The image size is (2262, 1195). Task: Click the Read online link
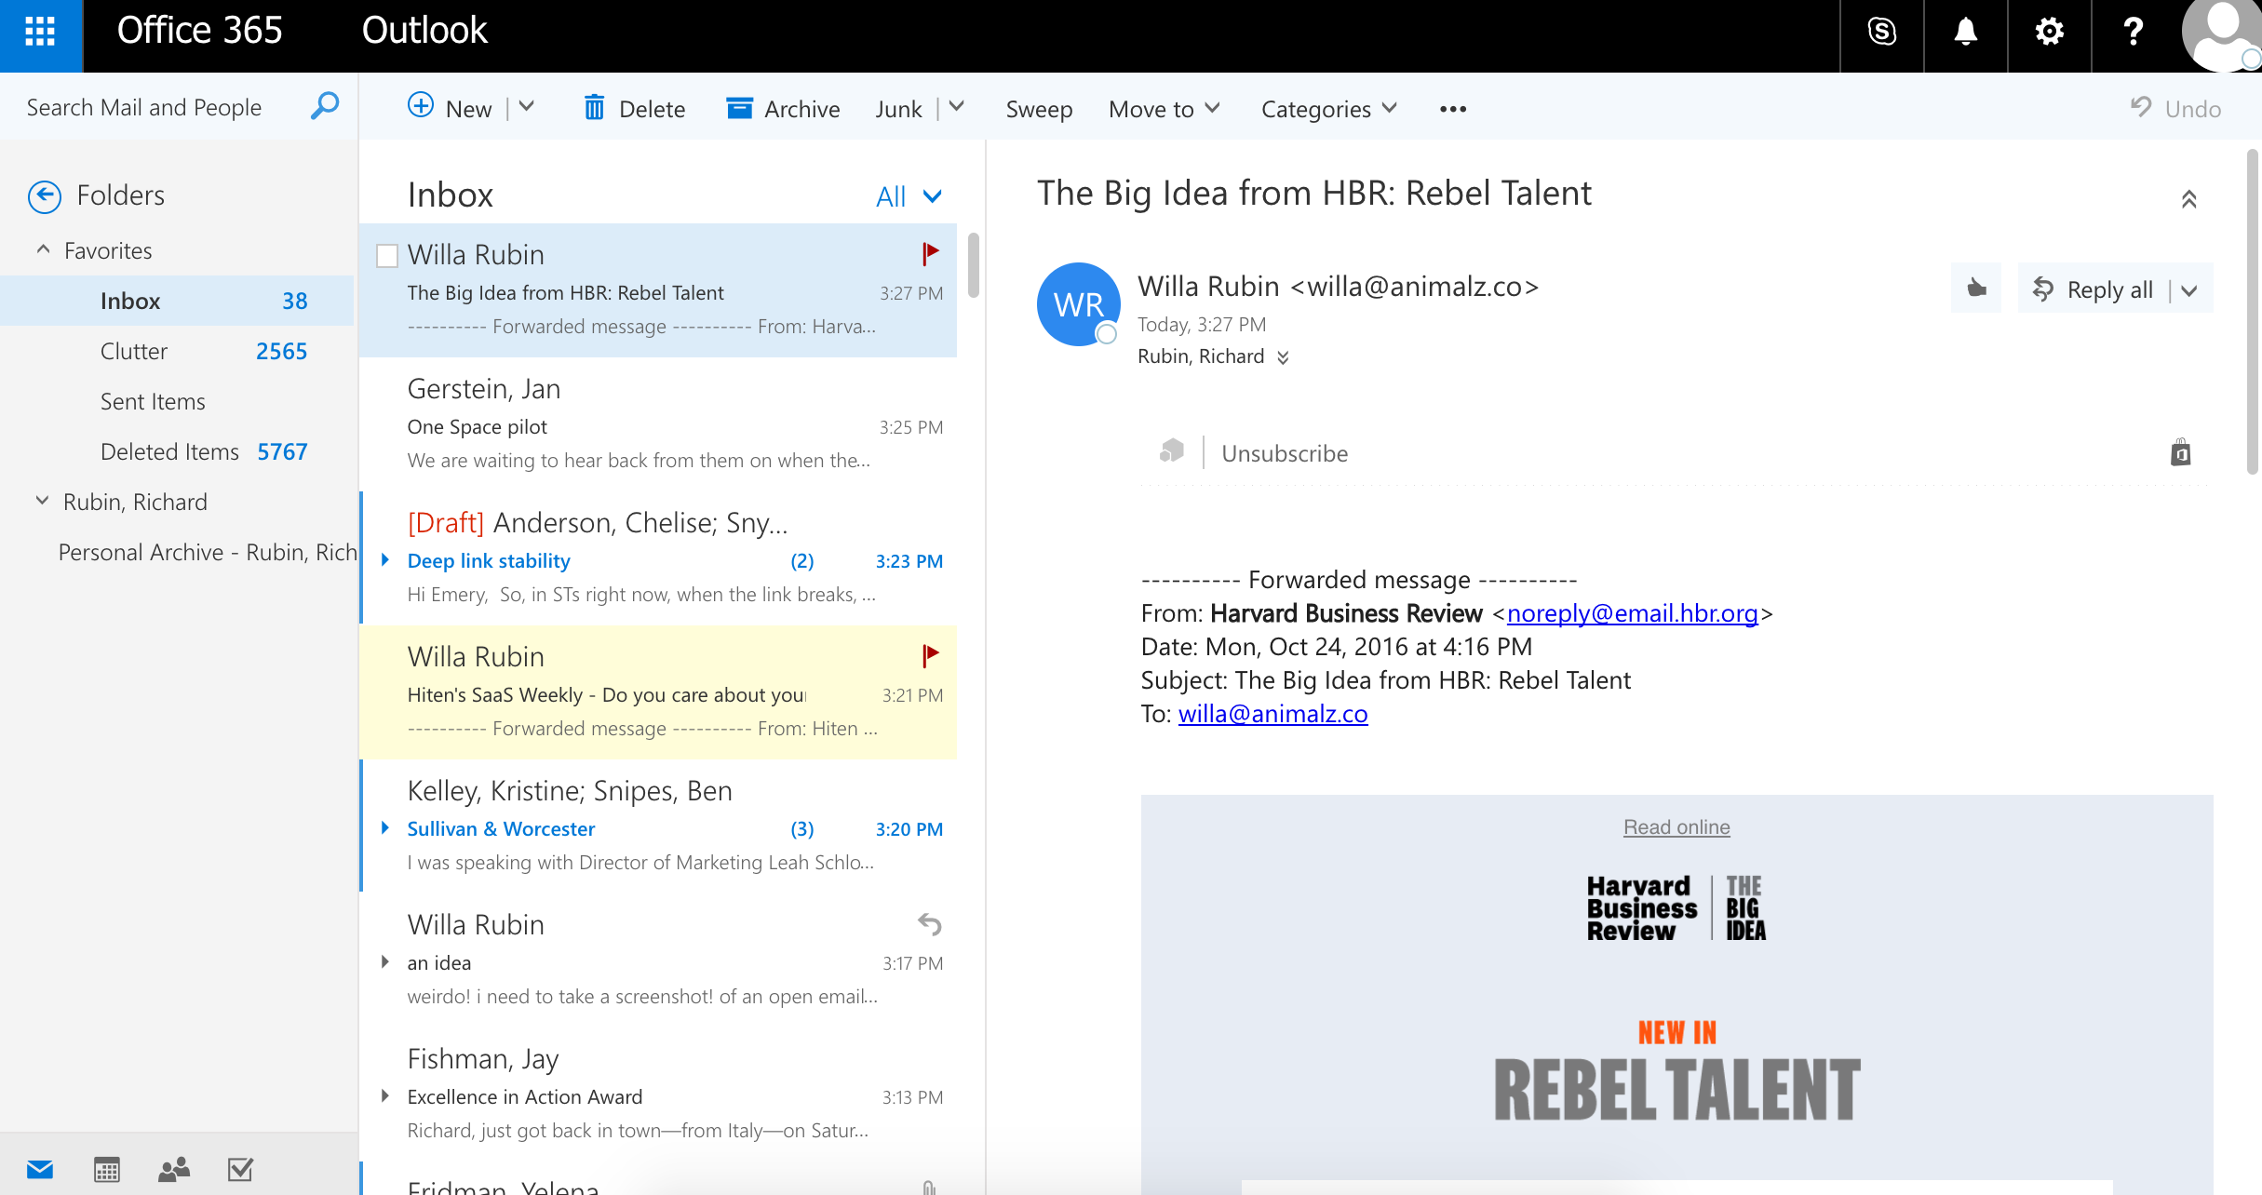pos(1676,826)
